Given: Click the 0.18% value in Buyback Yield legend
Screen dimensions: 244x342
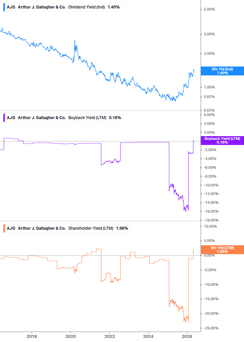Looking at the screenshot, I should 115,117.
